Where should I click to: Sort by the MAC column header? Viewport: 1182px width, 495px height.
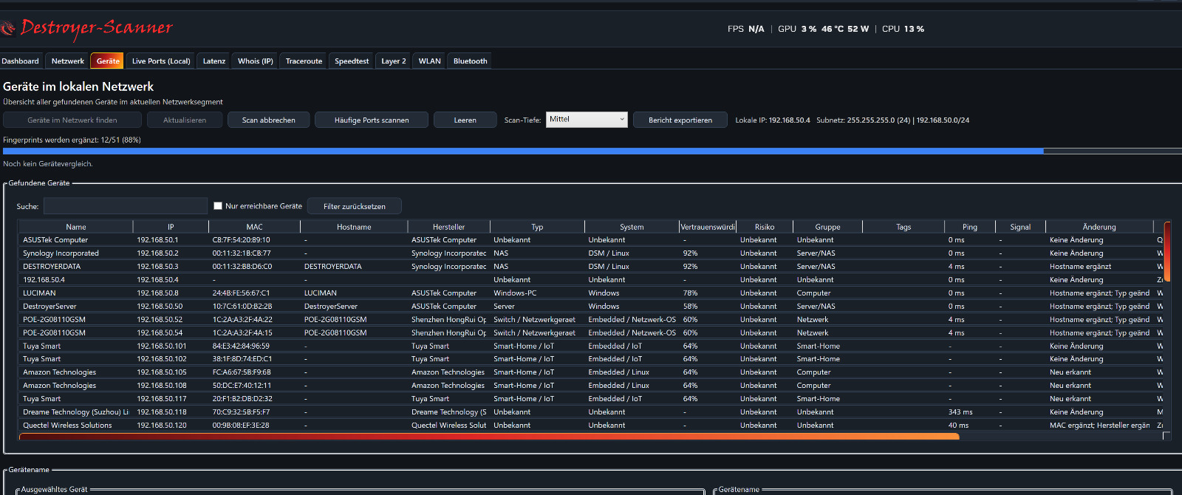coord(255,227)
